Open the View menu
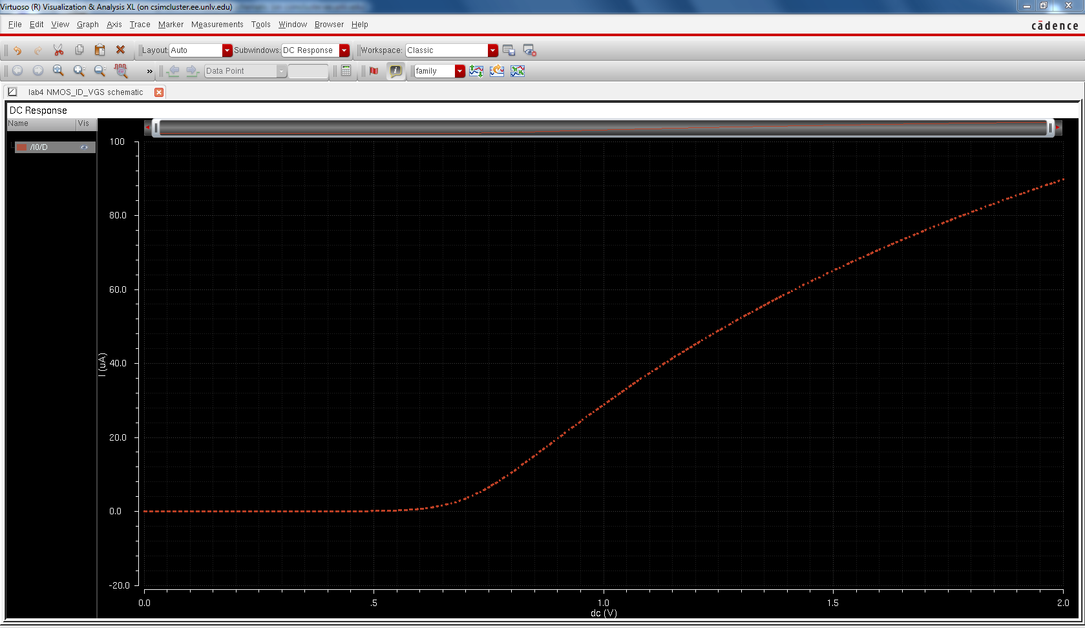This screenshot has height=628, width=1085. coord(60,25)
